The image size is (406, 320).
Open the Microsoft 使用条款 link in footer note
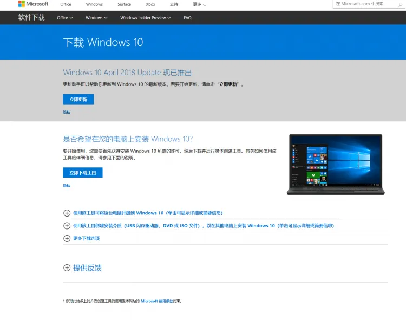pos(161,301)
